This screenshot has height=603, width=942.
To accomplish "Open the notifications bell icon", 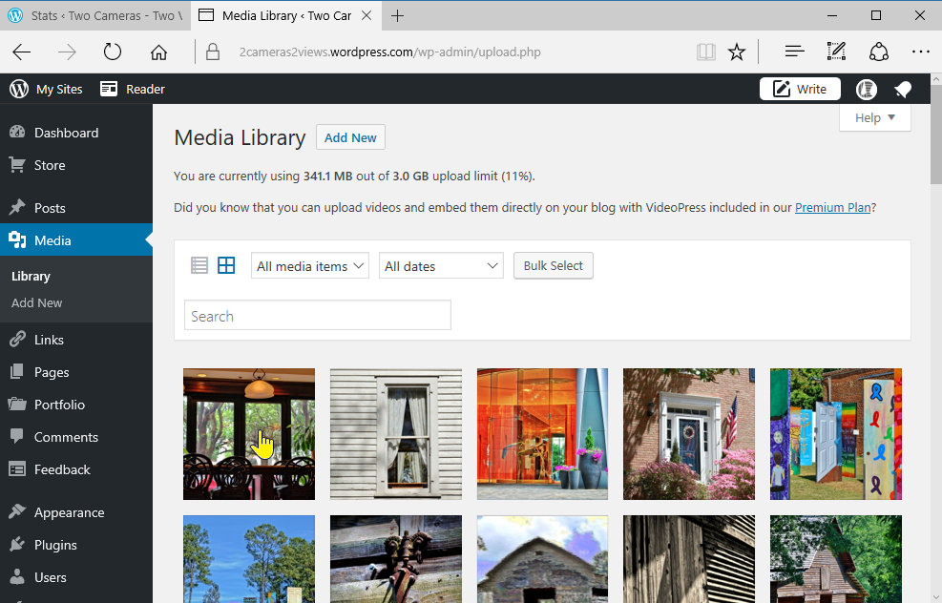I will 902,89.
